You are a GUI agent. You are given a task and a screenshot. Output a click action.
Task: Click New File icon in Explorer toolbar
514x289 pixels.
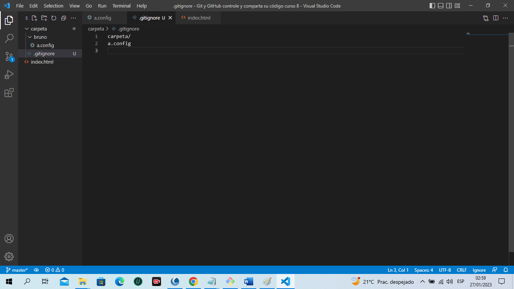[34, 18]
